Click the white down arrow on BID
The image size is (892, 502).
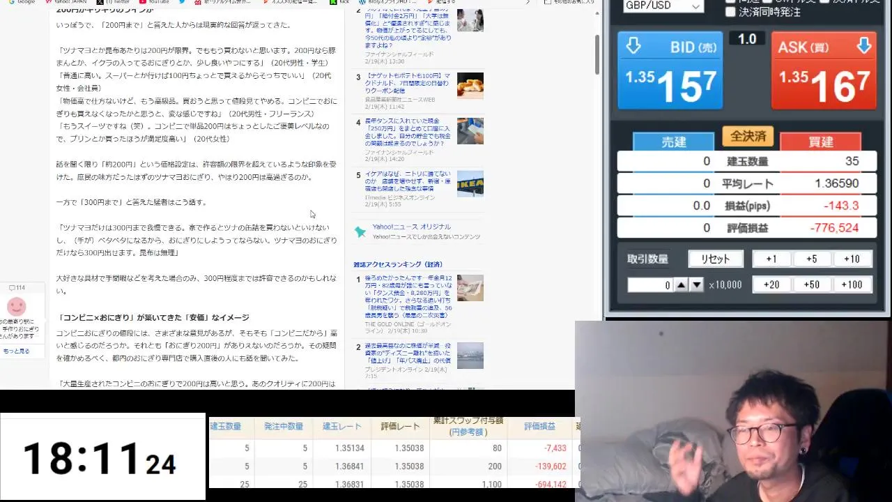[633, 46]
